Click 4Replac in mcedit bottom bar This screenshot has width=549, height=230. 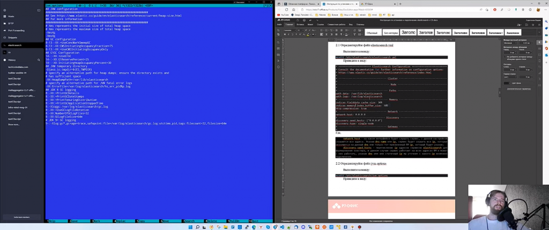click(x=120, y=221)
